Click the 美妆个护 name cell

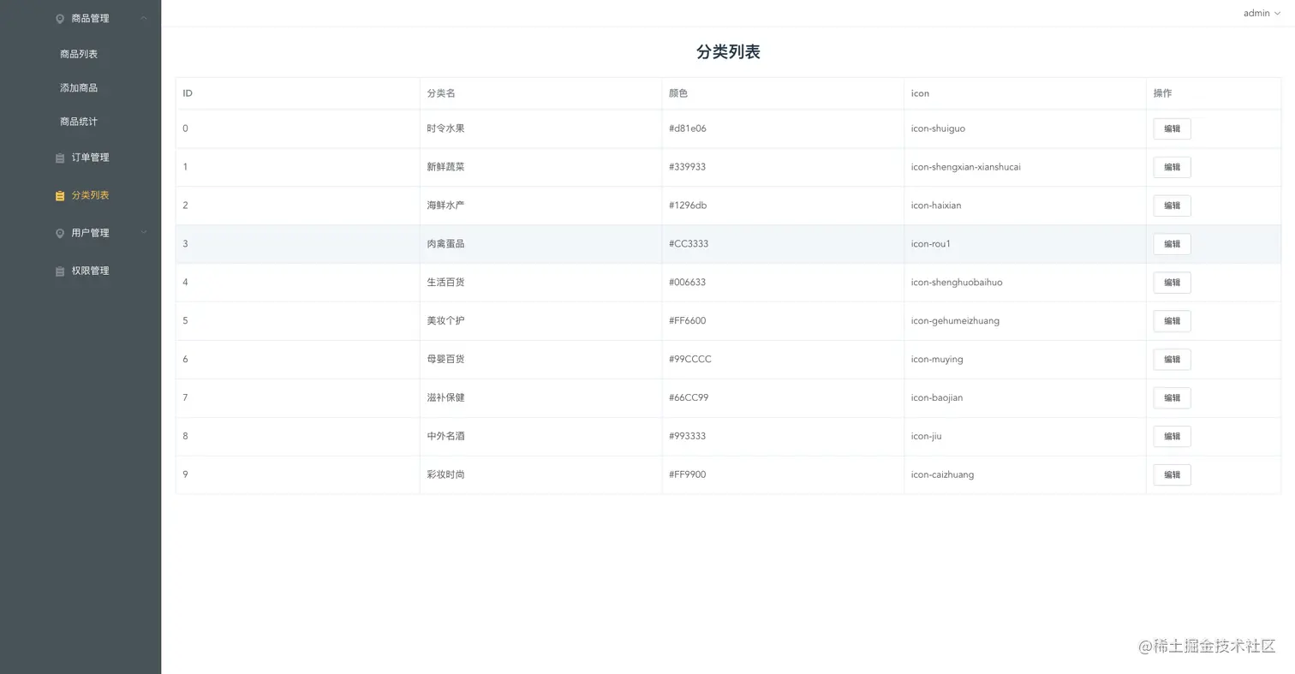pyautogui.click(x=540, y=321)
